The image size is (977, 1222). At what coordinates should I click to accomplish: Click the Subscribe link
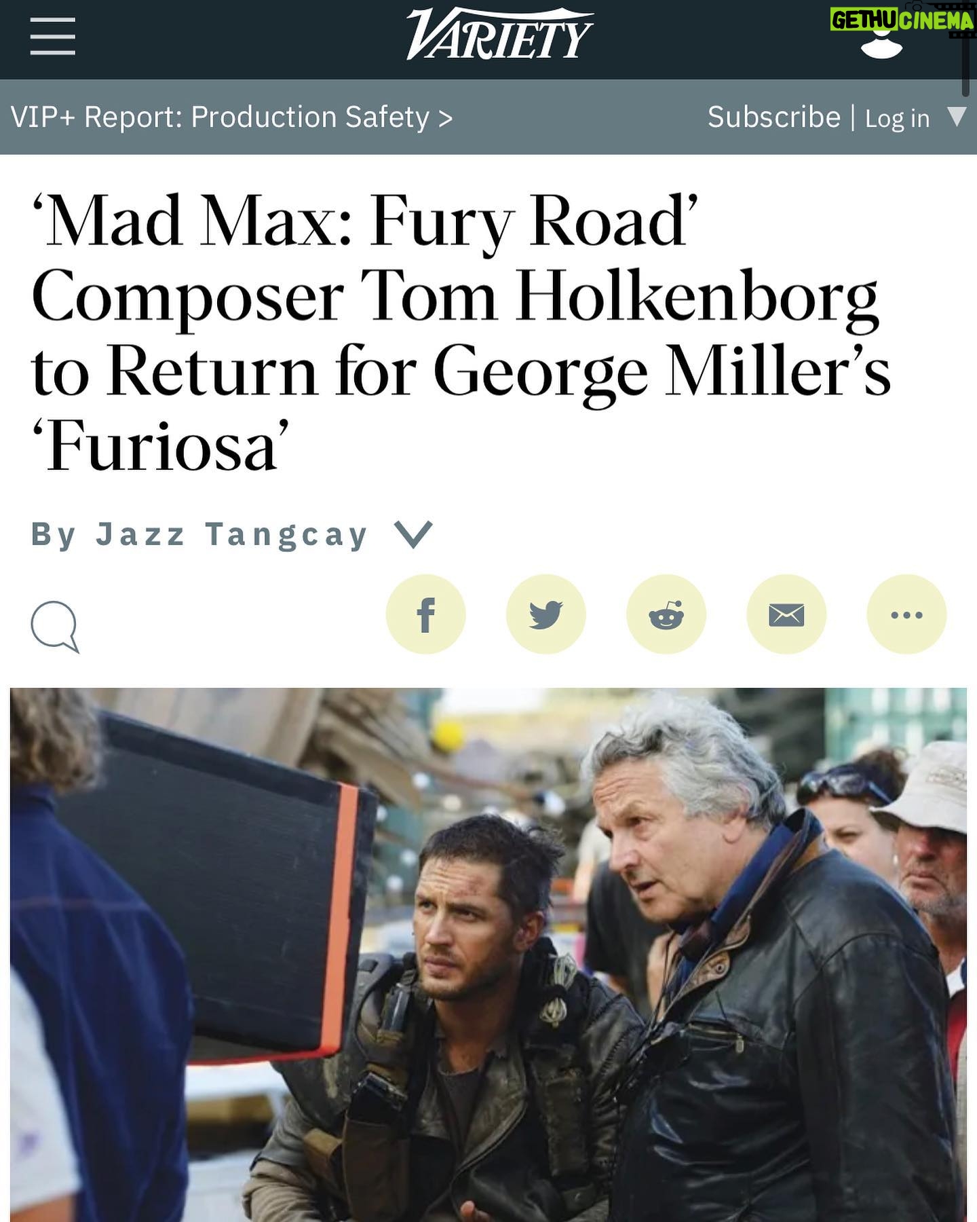point(774,117)
